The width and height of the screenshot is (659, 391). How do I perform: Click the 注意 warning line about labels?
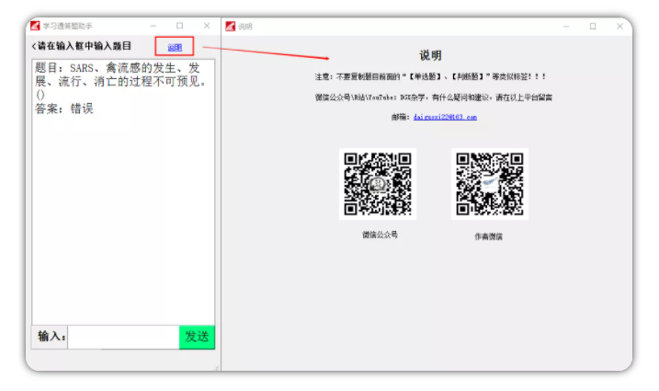(x=430, y=76)
